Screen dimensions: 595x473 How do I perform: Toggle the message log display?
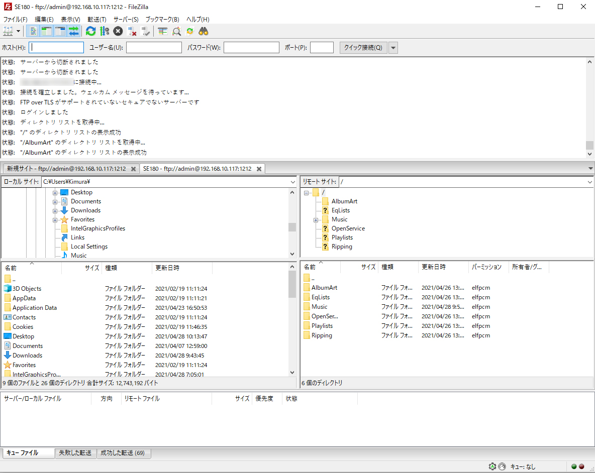coord(33,32)
